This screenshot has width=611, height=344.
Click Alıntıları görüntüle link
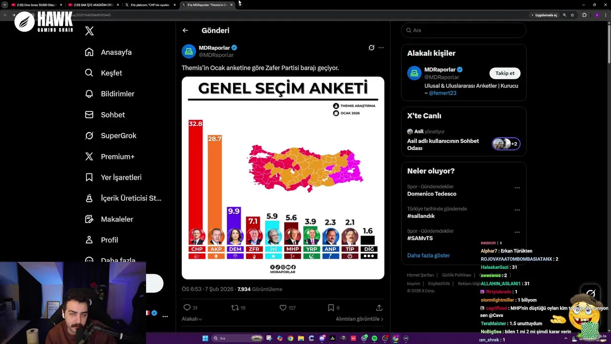click(359, 319)
